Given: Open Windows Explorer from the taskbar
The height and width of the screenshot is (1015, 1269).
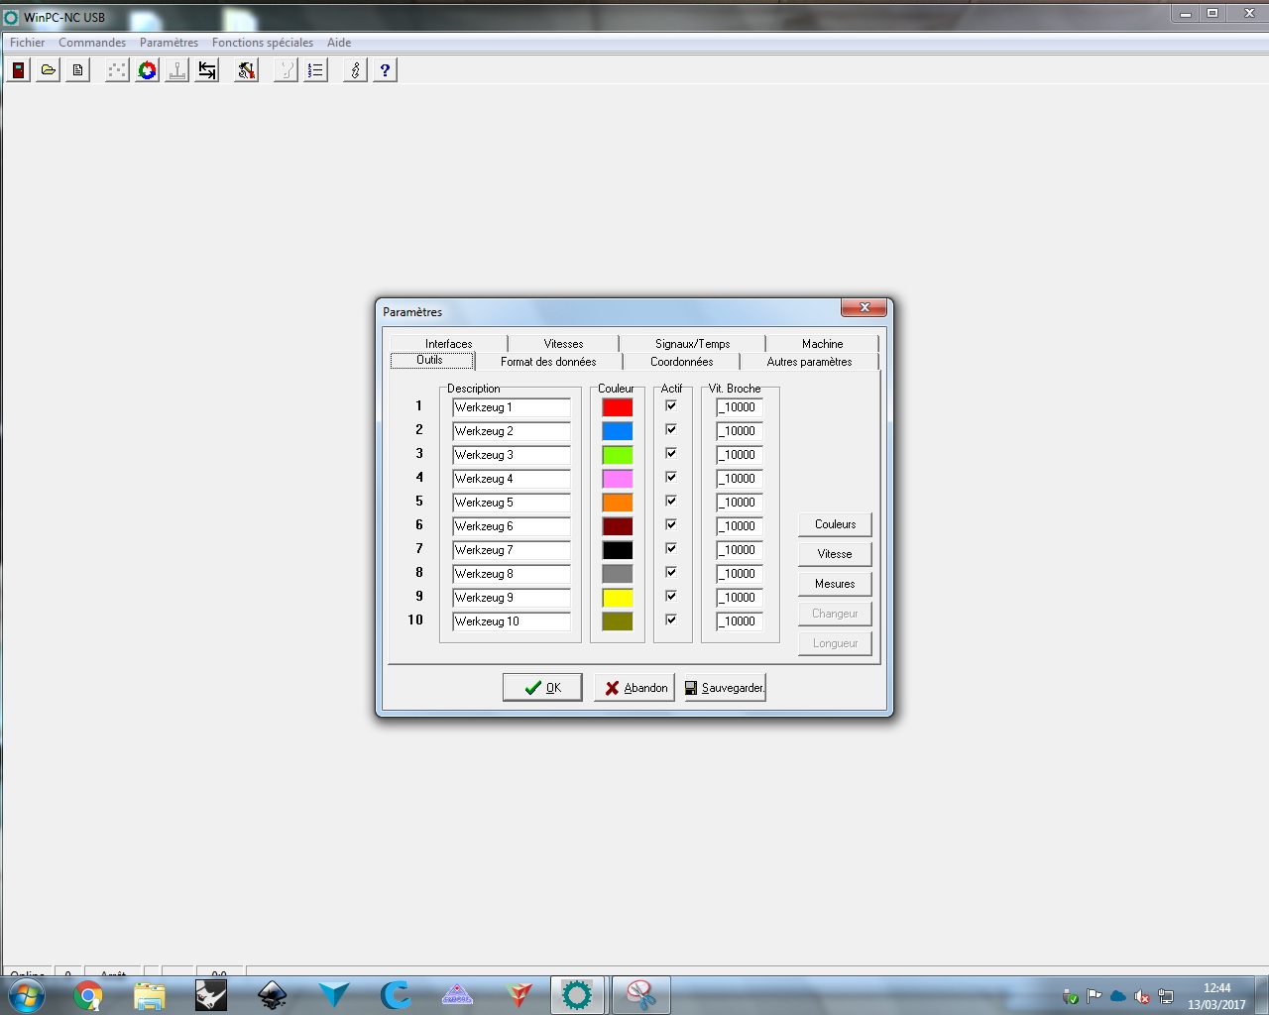Looking at the screenshot, I should (x=150, y=995).
